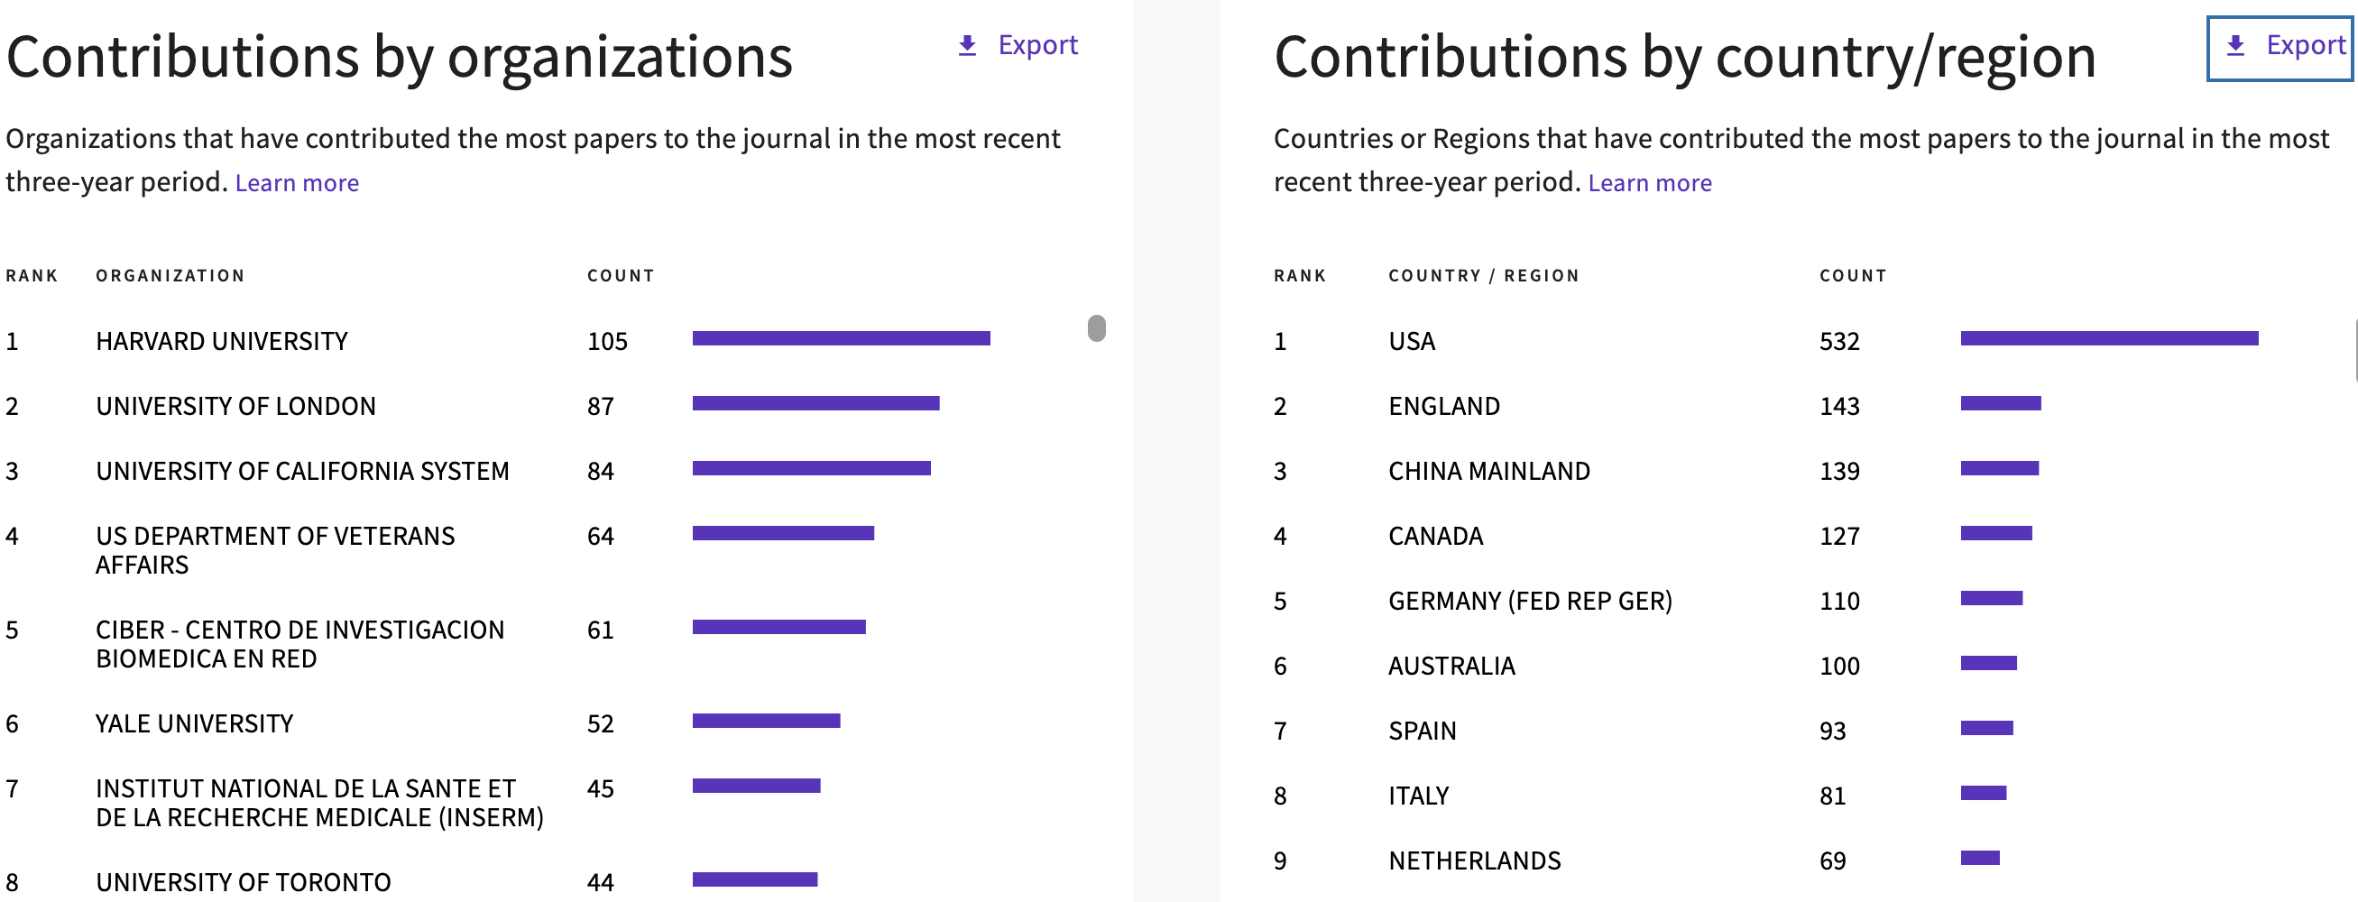Export the organizations contributions table
The height and width of the screenshot is (902, 2358).
pyautogui.click(x=1017, y=45)
